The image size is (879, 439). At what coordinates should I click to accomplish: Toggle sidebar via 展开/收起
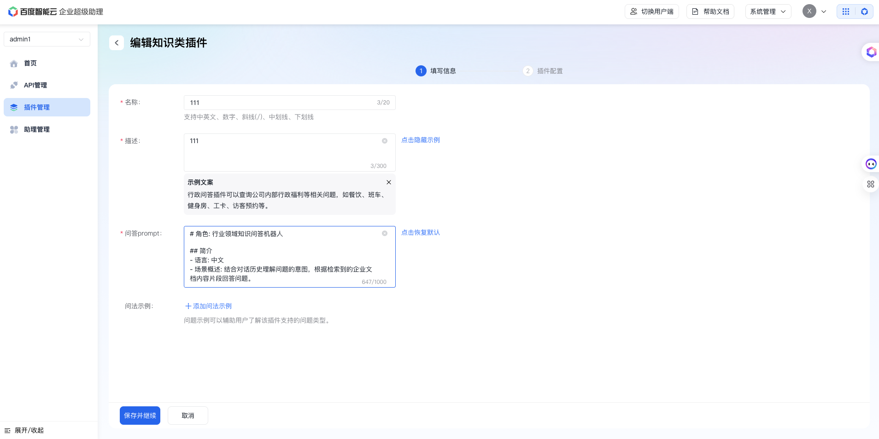click(24, 430)
